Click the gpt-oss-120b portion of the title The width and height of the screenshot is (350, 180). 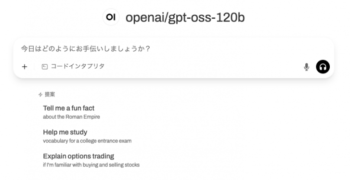[x=207, y=17]
